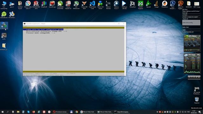Open File Explorer from taskbar

coord(18,112)
